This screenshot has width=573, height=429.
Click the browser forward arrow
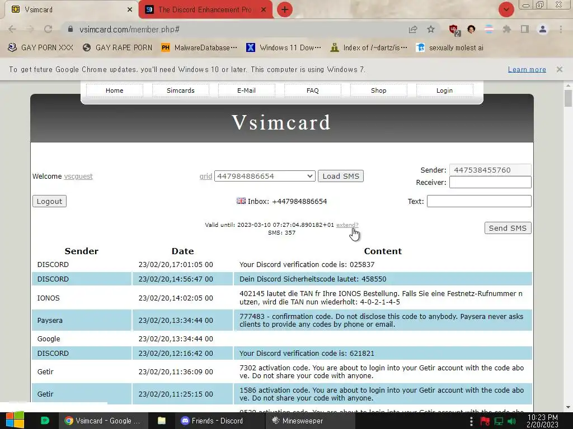click(x=30, y=29)
